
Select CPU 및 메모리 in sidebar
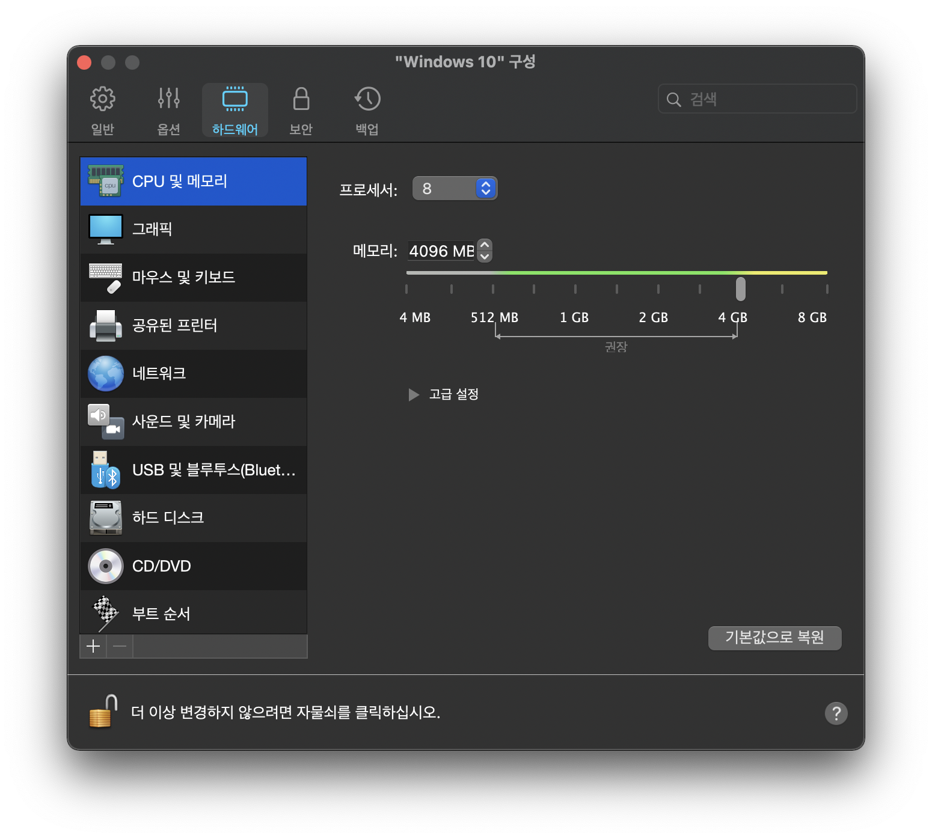(x=193, y=182)
